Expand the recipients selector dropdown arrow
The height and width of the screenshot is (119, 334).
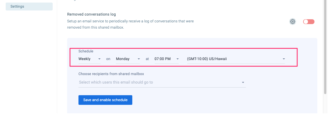tap(243, 82)
